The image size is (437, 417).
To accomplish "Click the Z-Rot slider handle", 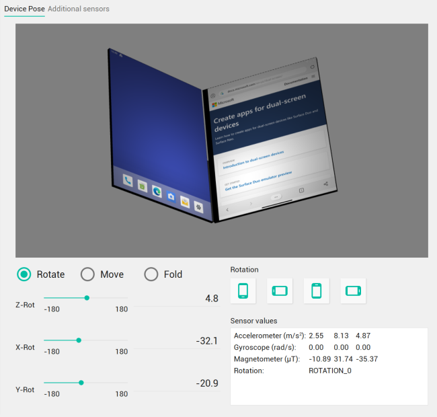I will point(87,298).
